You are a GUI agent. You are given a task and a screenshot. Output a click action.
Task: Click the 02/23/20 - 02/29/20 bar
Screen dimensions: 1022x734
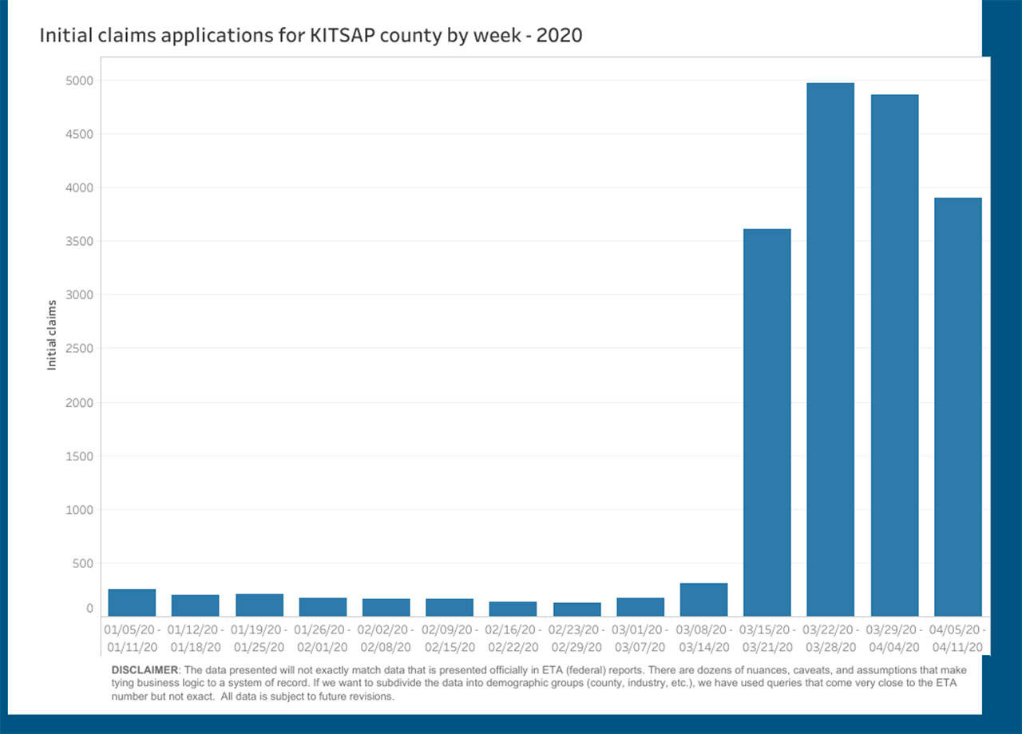[x=576, y=610]
